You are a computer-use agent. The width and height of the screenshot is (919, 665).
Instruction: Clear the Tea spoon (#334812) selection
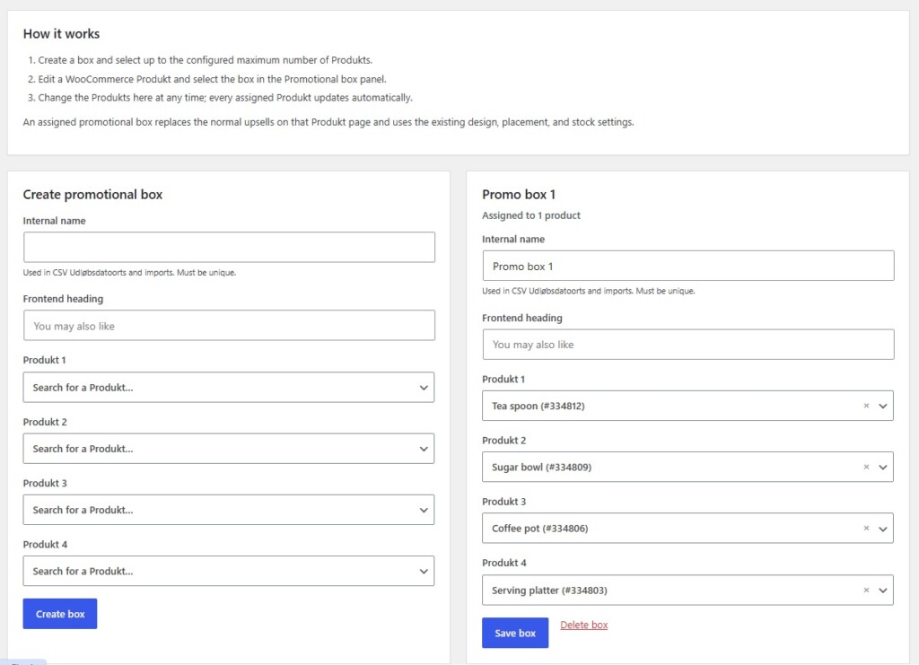click(866, 406)
